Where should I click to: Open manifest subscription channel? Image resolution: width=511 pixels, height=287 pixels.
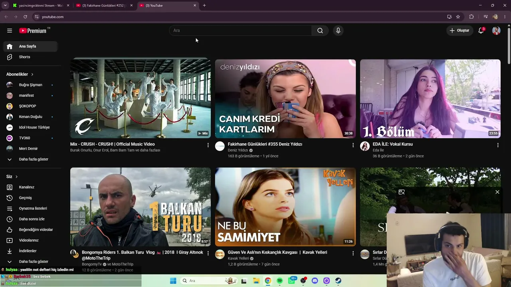pos(30,96)
